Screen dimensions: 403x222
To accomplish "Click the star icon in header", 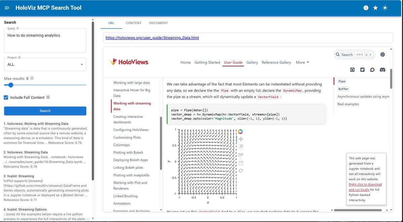I will [375, 8].
